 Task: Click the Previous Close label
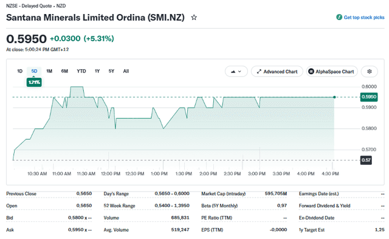pos(21,193)
